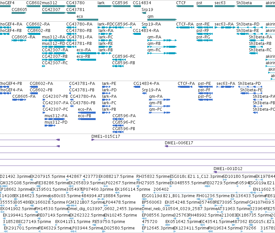Viewport: 275px width, 233px height.
Task: Click EST EK088217.5prime label
Action: point(116,177)
